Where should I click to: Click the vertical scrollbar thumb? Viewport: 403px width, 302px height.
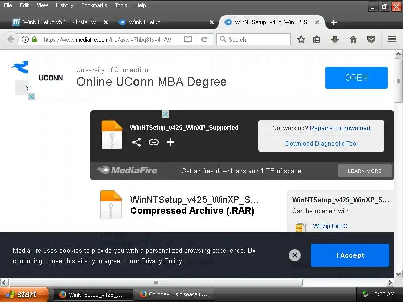click(x=398, y=81)
